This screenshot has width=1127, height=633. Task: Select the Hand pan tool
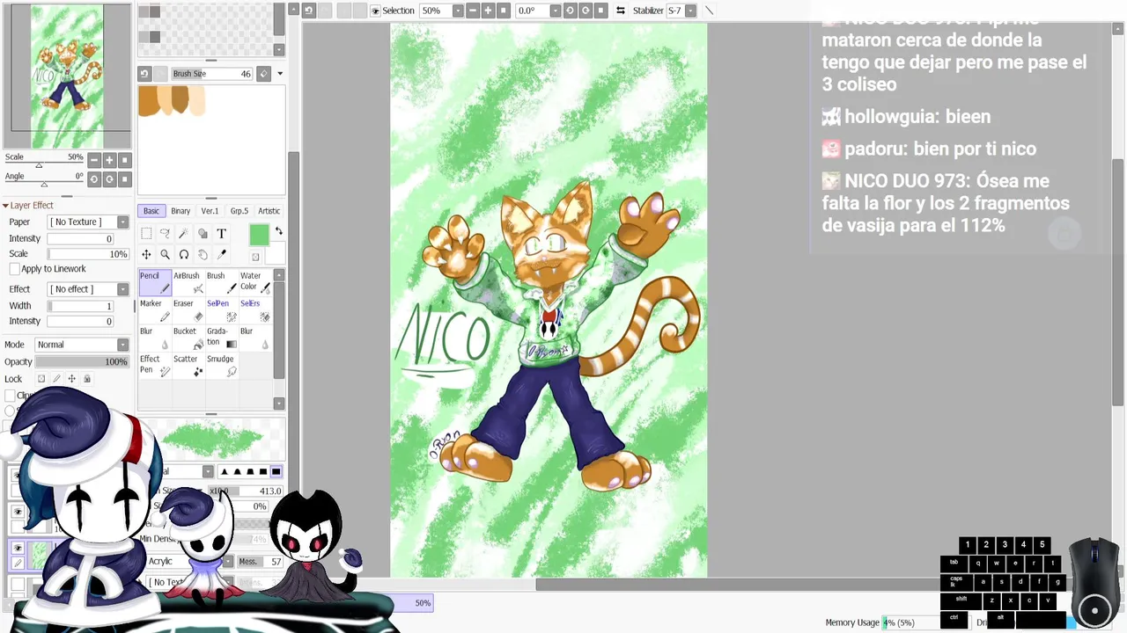coord(203,254)
